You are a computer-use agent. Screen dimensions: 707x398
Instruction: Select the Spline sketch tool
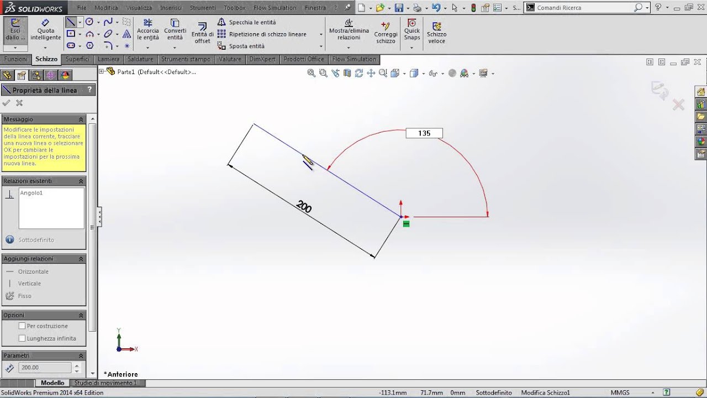pos(108,22)
